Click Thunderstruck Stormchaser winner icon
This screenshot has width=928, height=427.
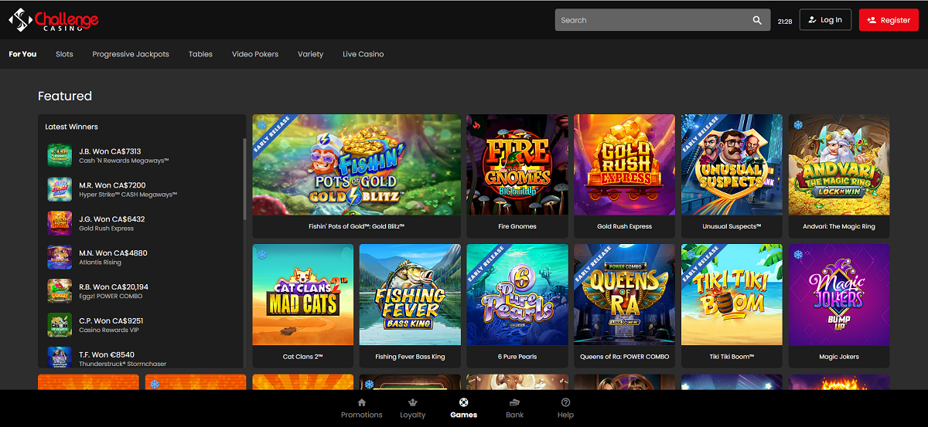coord(60,357)
